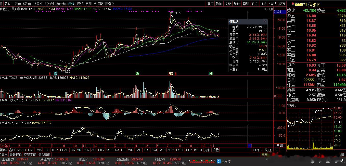Switch the indicator to MACD

tap(22, 150)
